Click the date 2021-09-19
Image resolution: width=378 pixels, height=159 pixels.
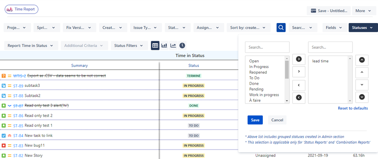318,156
